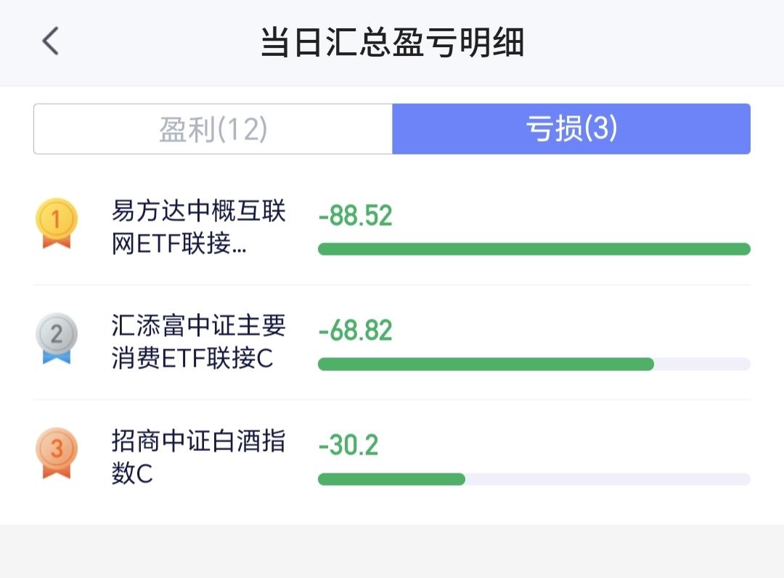Tap the -30.2 loss amount

pos(348,445)
